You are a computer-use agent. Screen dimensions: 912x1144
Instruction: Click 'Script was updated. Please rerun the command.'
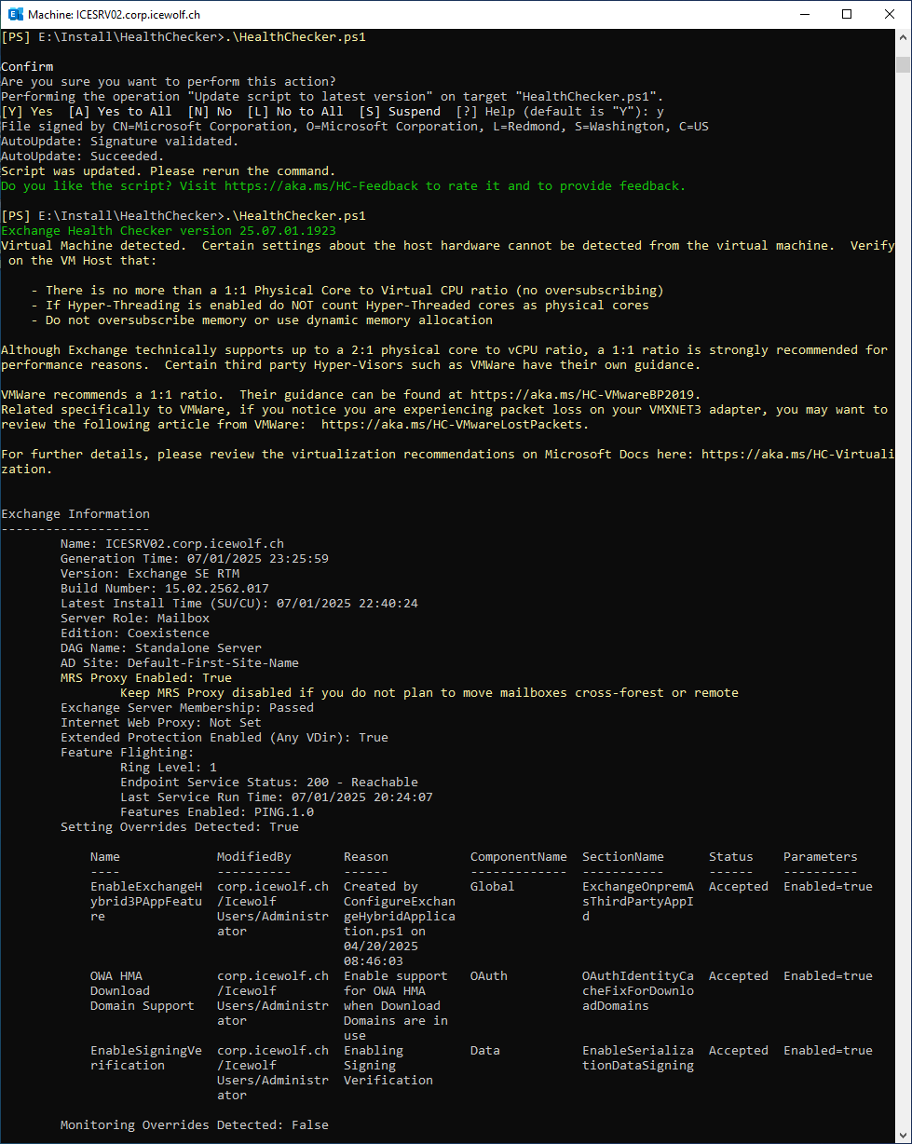click(x=169, y=171)
